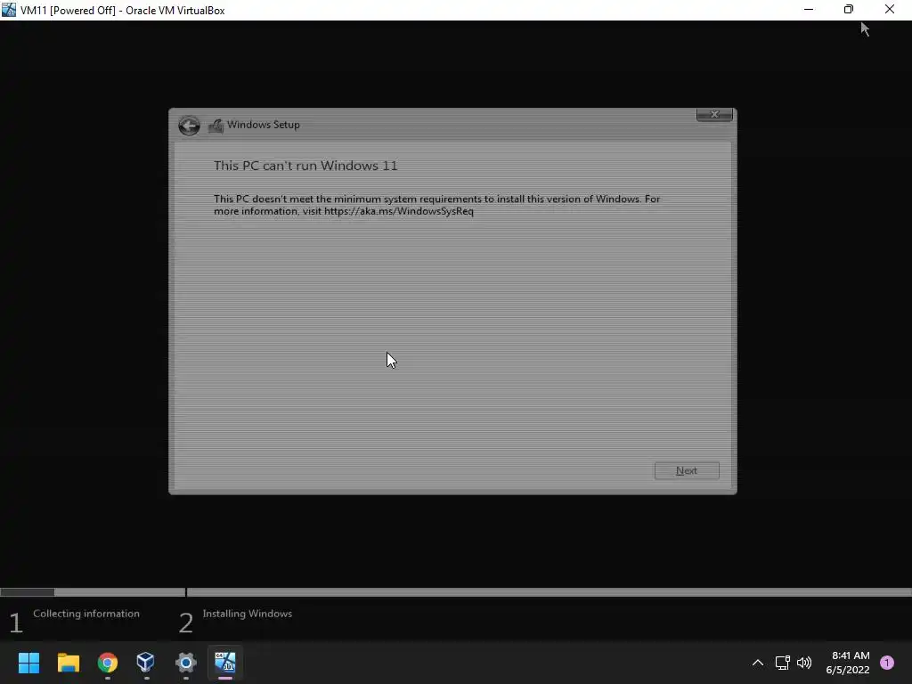Viewport: 912px width, 684px height.
Task: Close the VM11 VirtualBox window
Action: coord(890,9)
